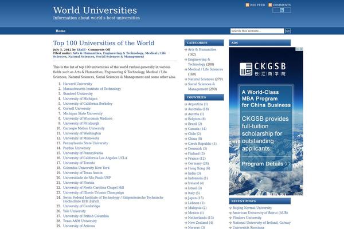Visit the Cornell University entry
This screenshot has width=344, height=229.
pyautogui.click(x=77, y=108)
